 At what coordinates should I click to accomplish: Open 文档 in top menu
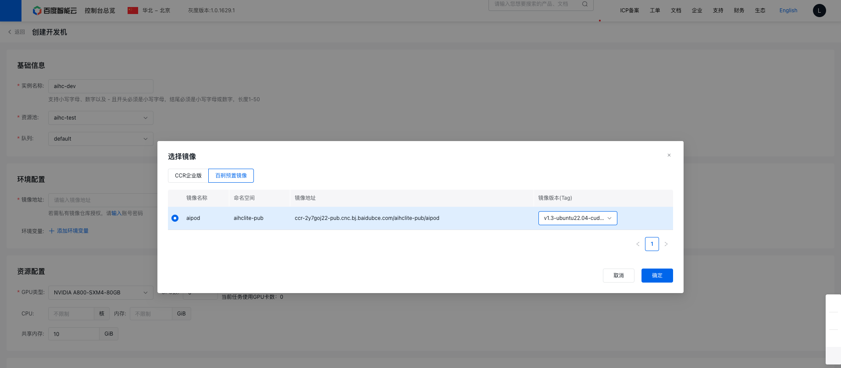point(676,11)
